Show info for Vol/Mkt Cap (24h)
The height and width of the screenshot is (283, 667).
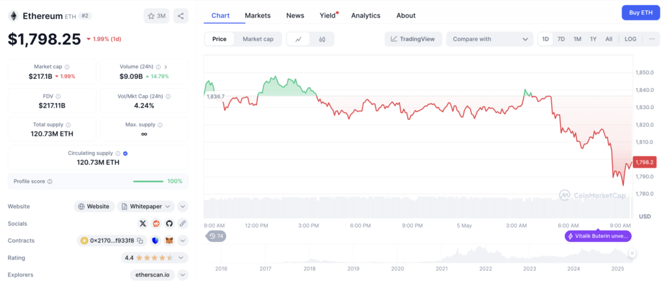[x=168, y=97]
